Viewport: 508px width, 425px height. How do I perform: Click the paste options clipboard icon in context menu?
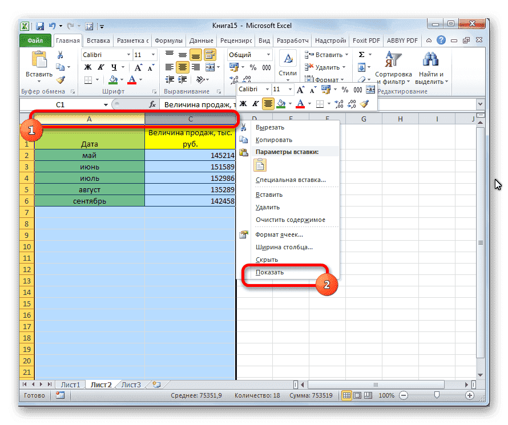(x=260, y=165)
